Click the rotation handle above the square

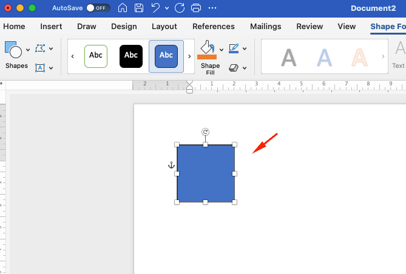pos(205,132)
